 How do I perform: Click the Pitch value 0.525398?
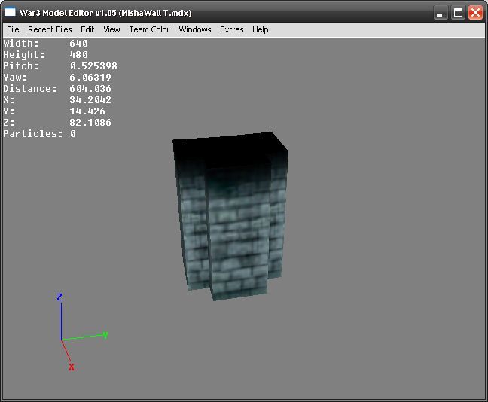93,66
